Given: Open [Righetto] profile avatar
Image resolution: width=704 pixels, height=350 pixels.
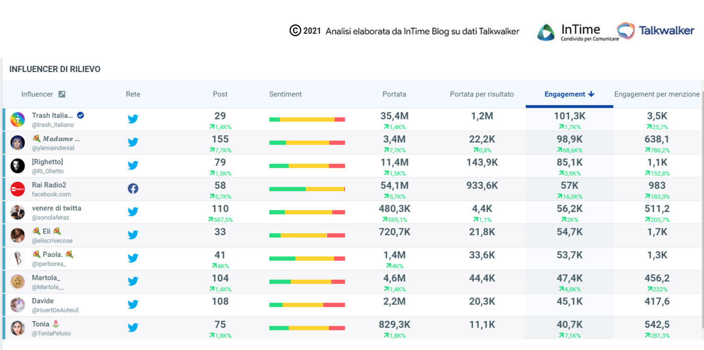Looking at the screenshot, I should [x=18, y=166].
